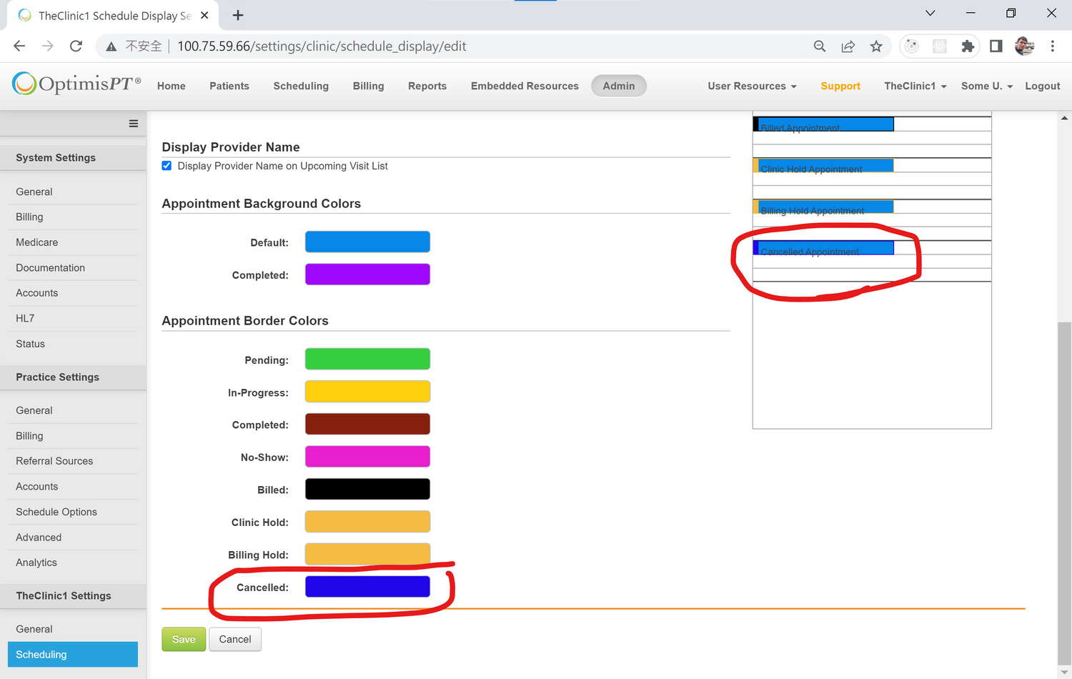The image size is (1072, 679).
Task: Open the browser extensions puzzle icon
Action: (x=968, y=46)
